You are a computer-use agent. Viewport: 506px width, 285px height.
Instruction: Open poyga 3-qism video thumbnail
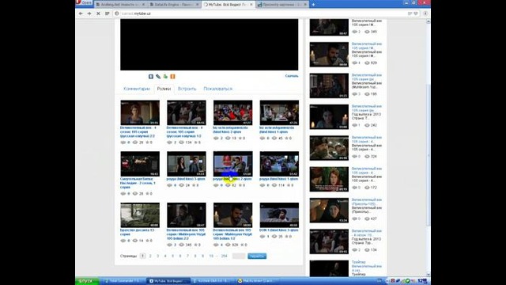(x=187, y=164)
